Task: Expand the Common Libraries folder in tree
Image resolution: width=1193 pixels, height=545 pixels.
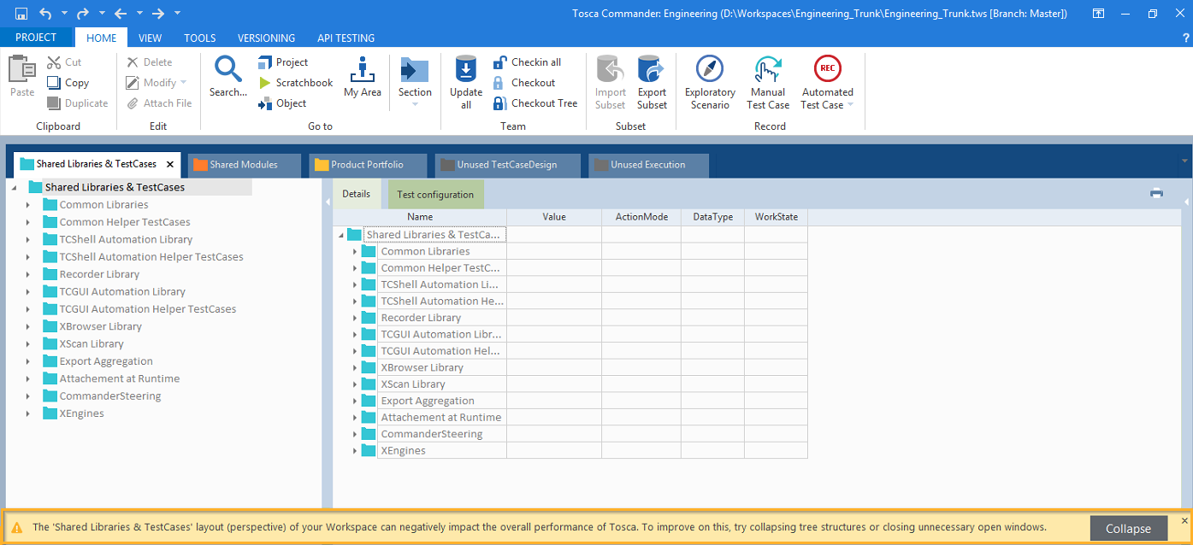Action: click(x=28, y=205)
